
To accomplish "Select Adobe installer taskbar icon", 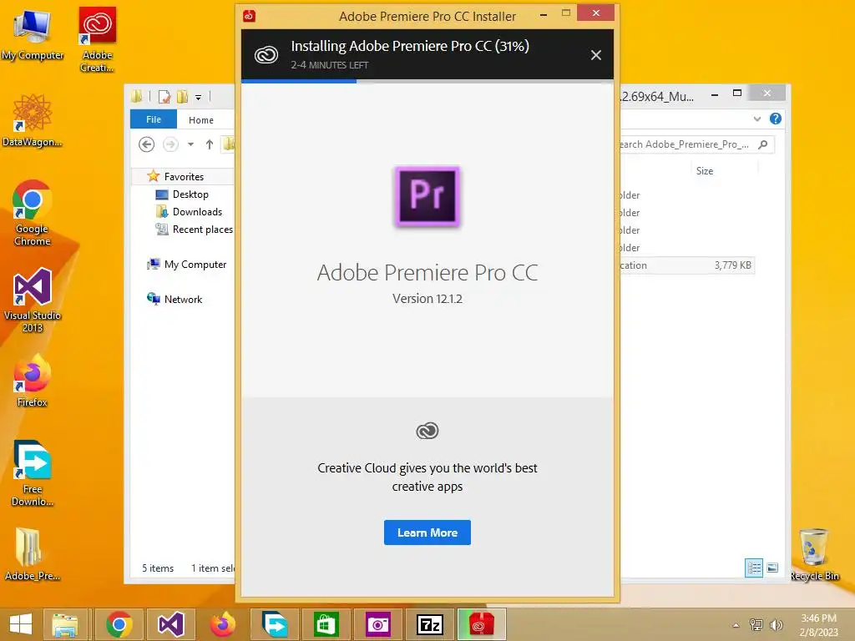I will click(x=482, y=624).
